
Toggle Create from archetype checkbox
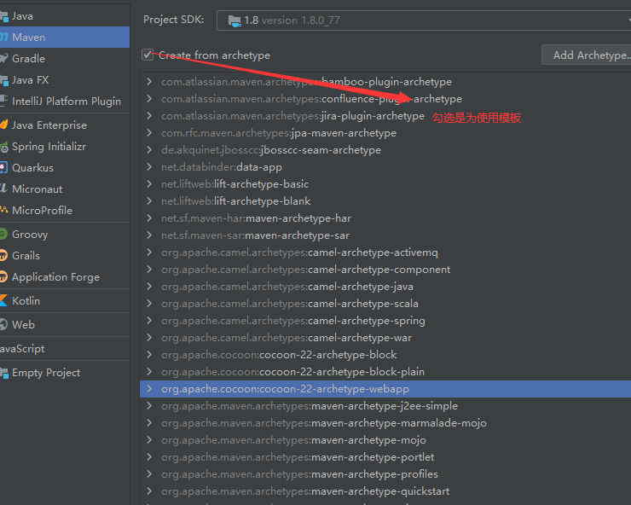(x=148, y=55)
